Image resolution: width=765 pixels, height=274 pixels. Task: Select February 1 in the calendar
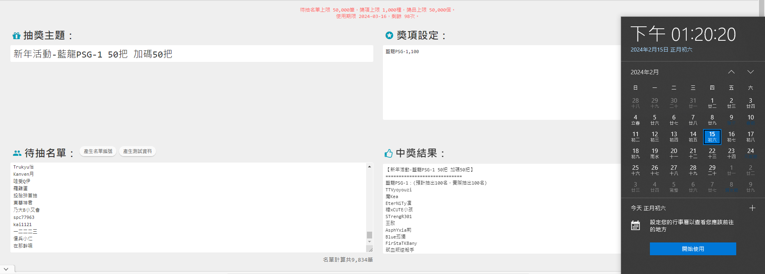[x=712, y=103]
